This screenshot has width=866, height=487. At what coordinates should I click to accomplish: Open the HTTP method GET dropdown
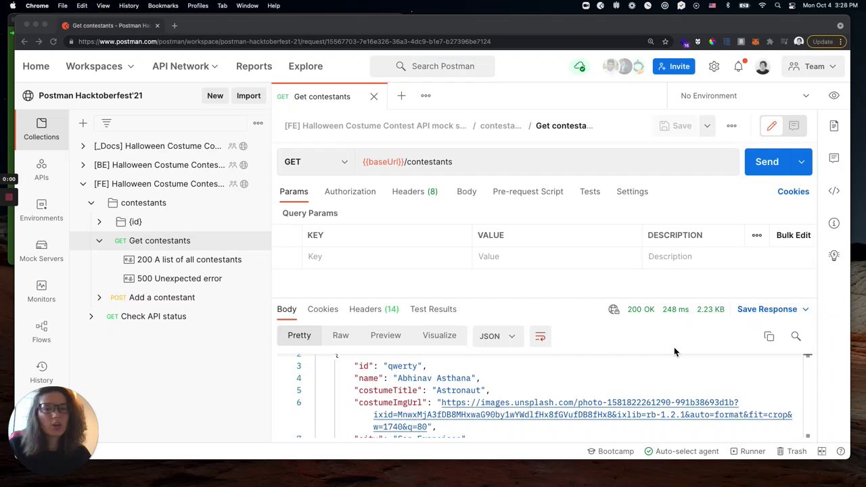[316, 162]
